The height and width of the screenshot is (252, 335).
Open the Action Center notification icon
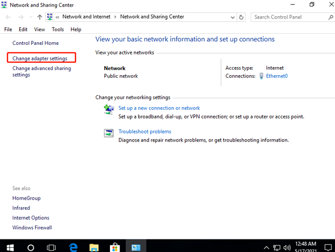coord(328,247)
